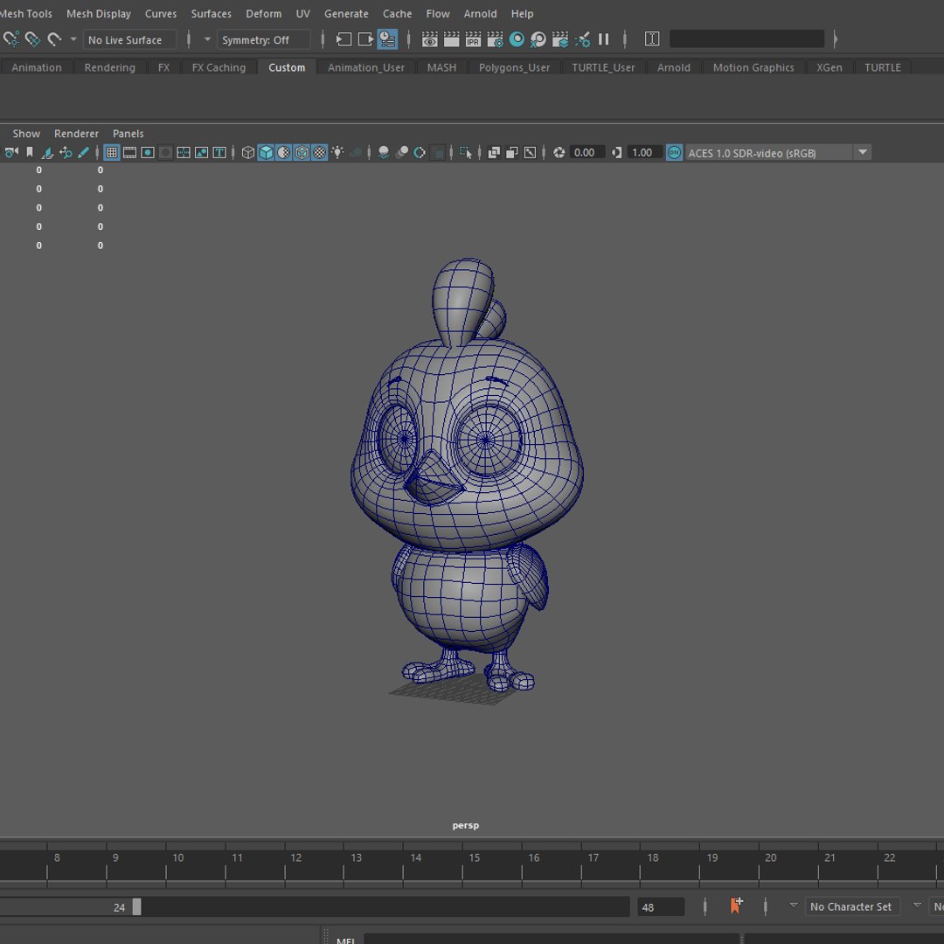Click the lightbulb use-all-lights icon
Image resolution: width=944 pixels, height=944 pixels.
(x=337, y=153)
